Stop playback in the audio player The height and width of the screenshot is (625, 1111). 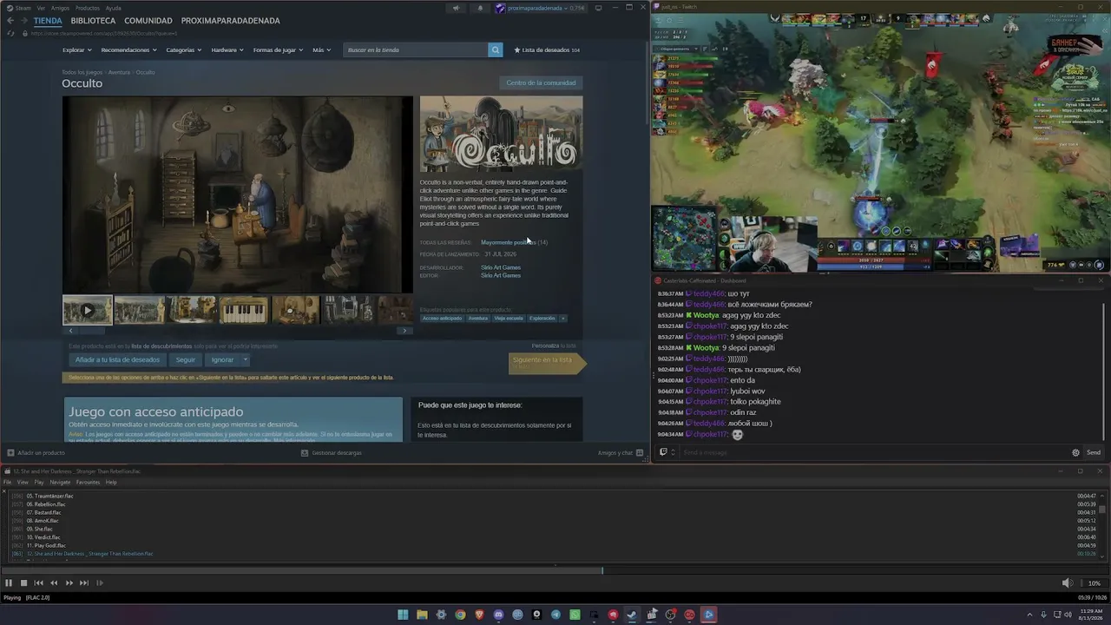24,583
